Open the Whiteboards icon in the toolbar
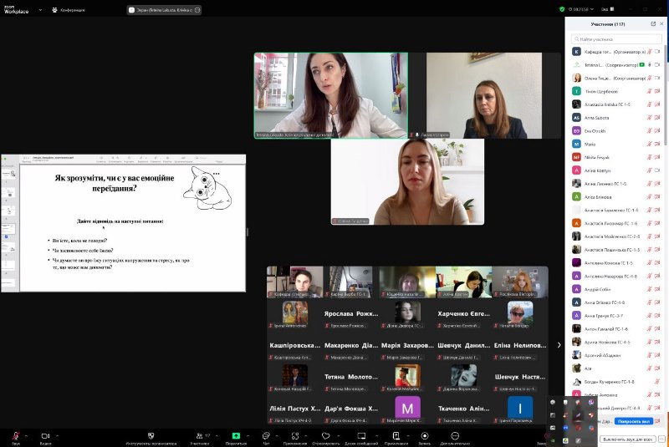The image size is (669, 447). [361, 435]
